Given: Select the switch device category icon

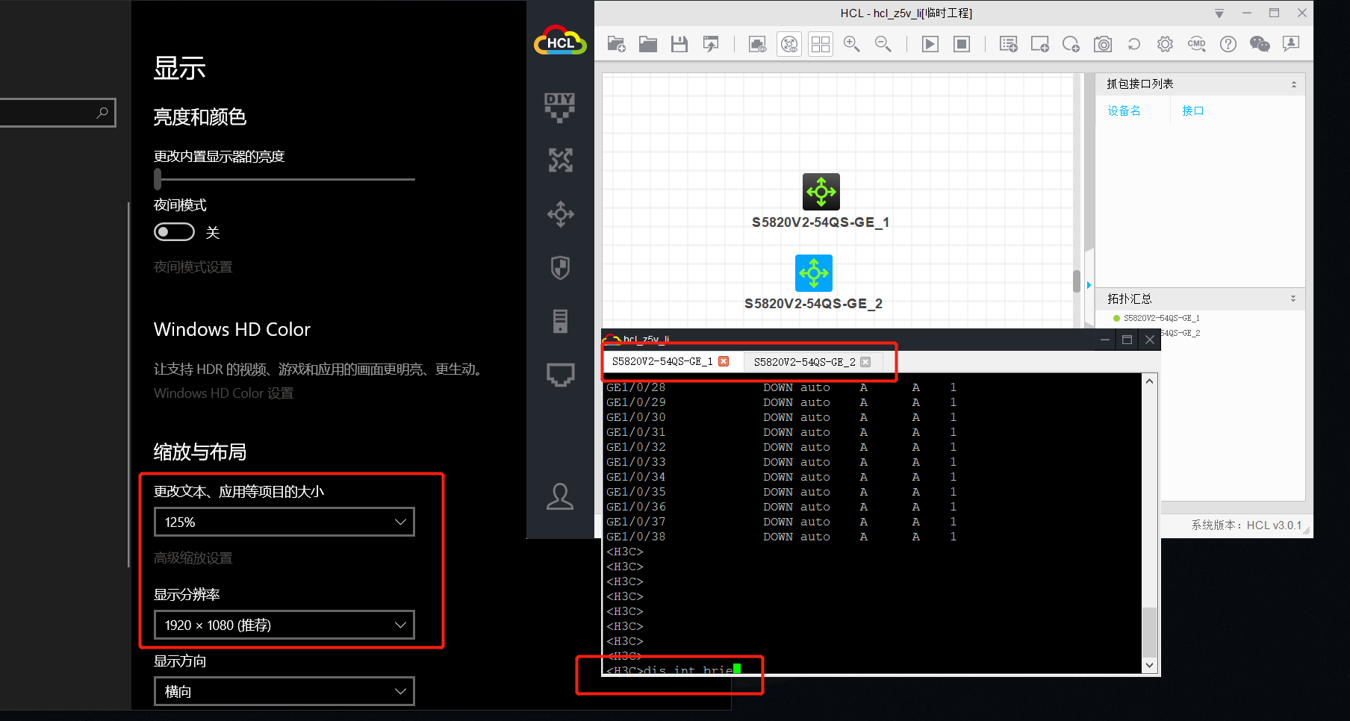Looking at the screenshot, I should [560, 214].
